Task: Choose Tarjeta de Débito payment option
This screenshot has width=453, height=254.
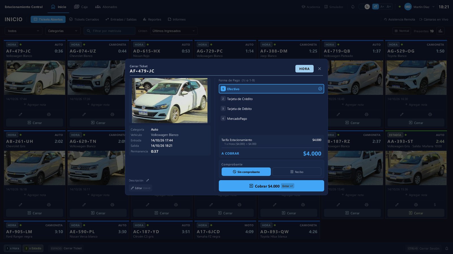Action: pyautogui.click(x=271, y=109)
